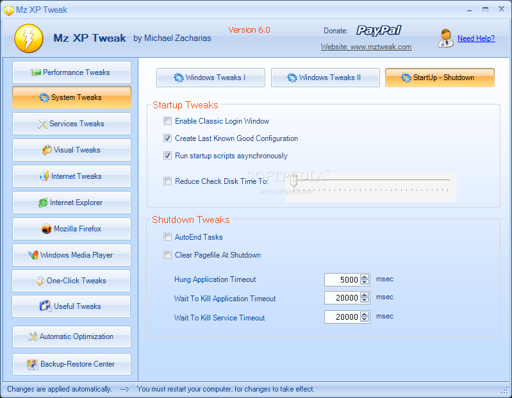Open System Tweaks section
The image size is (512, 398).
pyautogui.click(x=72, y=97)
